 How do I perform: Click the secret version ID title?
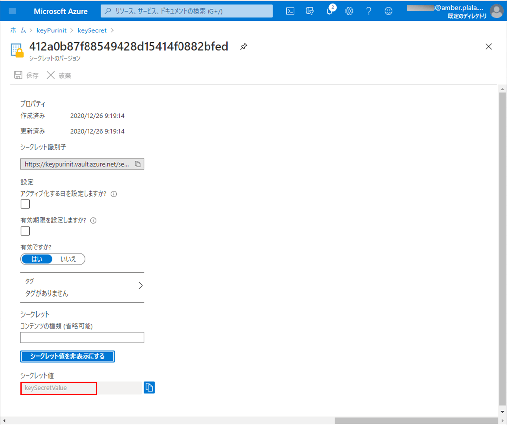coord(129,47)
